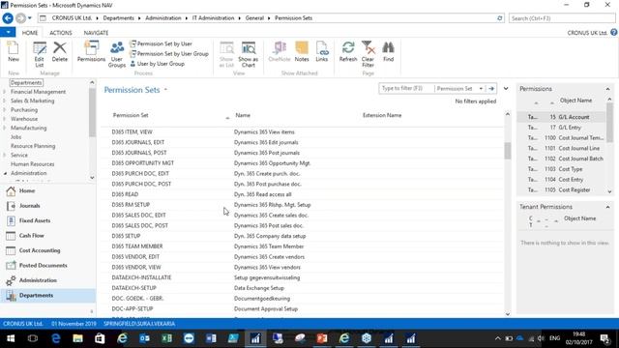Switch to the NAVIGATE ribbon tab
This screenshot has width=619, height=348.
96,33
